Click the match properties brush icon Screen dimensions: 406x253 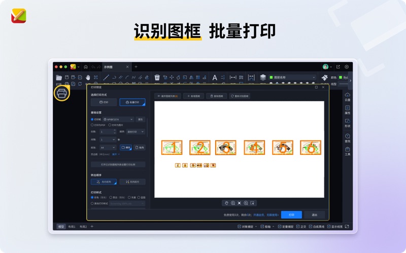pos(324,77)
